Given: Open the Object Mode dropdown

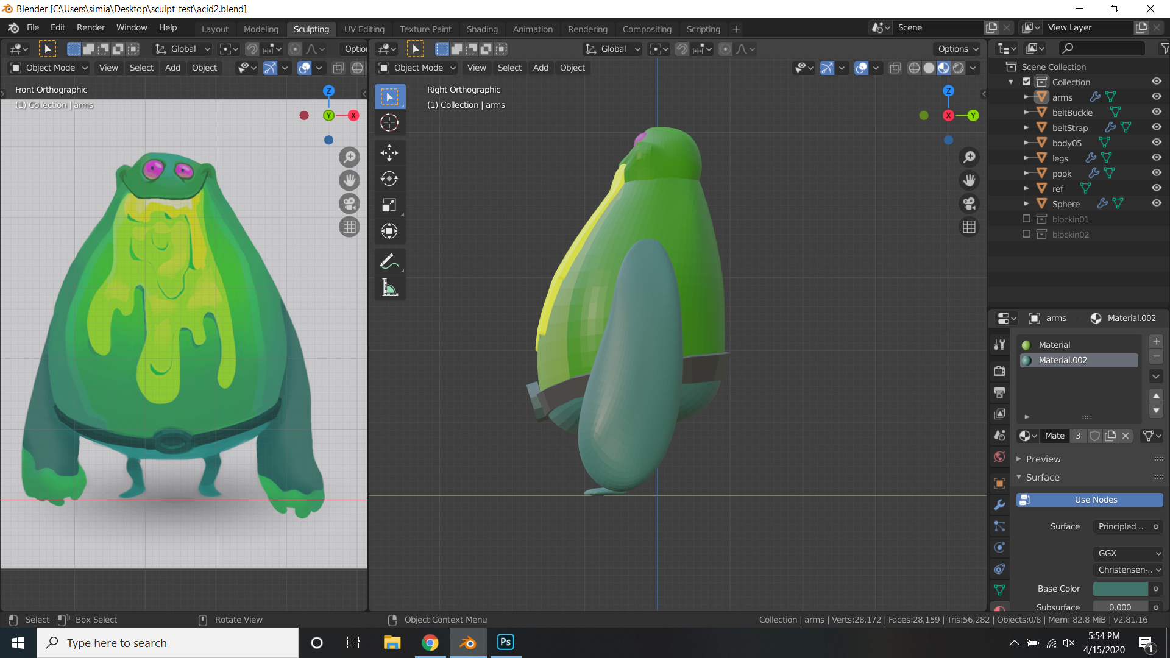Looking at the screenshot, I should (48, 68).
